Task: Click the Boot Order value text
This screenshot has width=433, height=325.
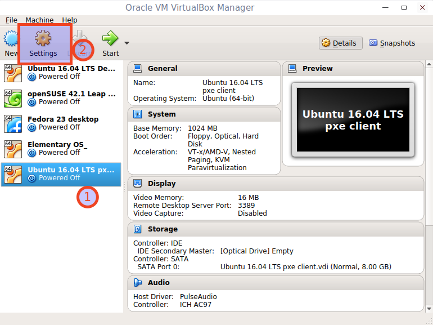Action: [223, 140]
